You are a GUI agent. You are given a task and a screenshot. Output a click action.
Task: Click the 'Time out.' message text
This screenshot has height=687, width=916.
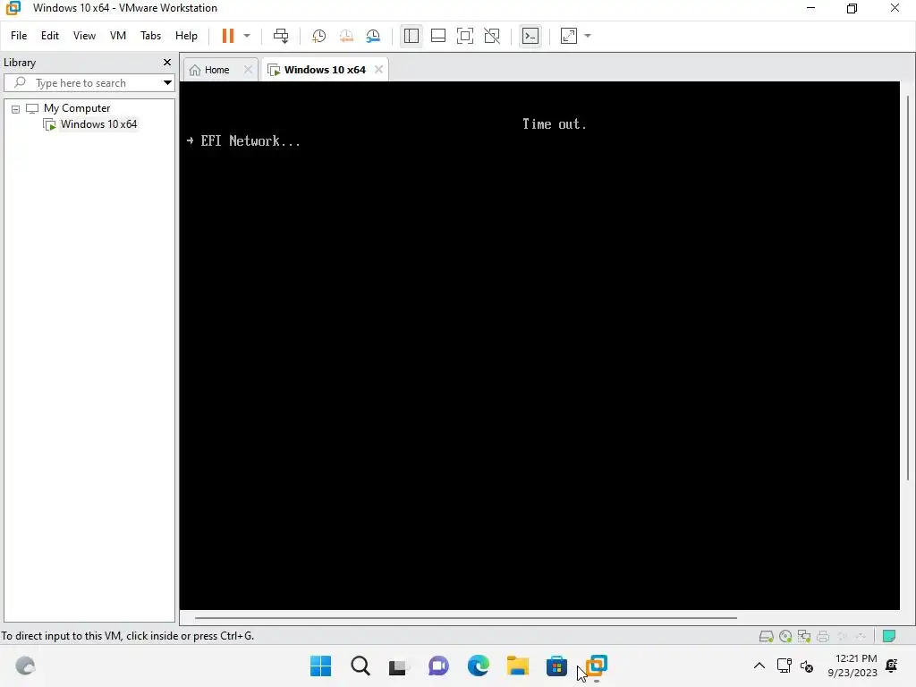click(555, 123)
